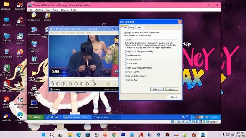Click the media player volume slider

[x=115, y=84]
